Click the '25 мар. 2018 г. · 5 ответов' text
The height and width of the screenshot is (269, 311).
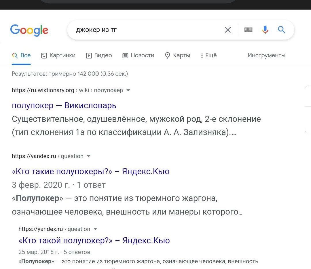click(54, 252)
